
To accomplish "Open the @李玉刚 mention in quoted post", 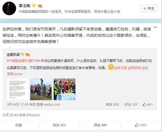I will pos(120,68).
